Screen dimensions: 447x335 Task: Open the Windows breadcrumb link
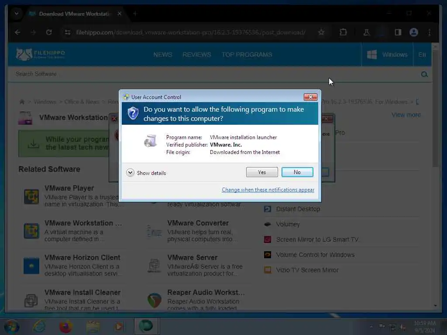(45, 102)
